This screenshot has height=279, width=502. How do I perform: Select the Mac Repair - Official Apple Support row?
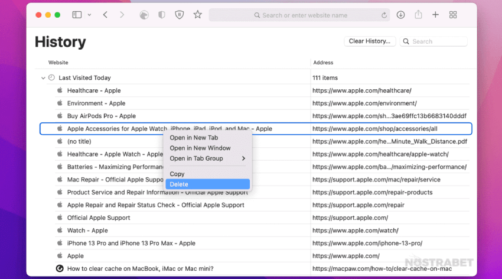click(255, 179)
